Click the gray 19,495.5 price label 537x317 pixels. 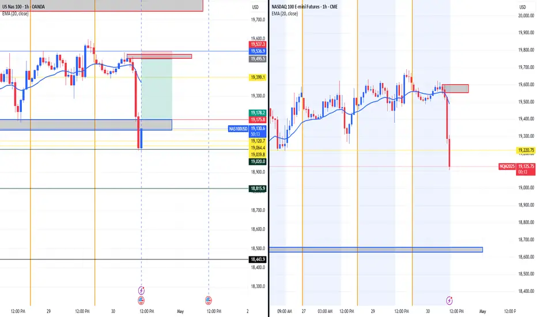(258, 59)
